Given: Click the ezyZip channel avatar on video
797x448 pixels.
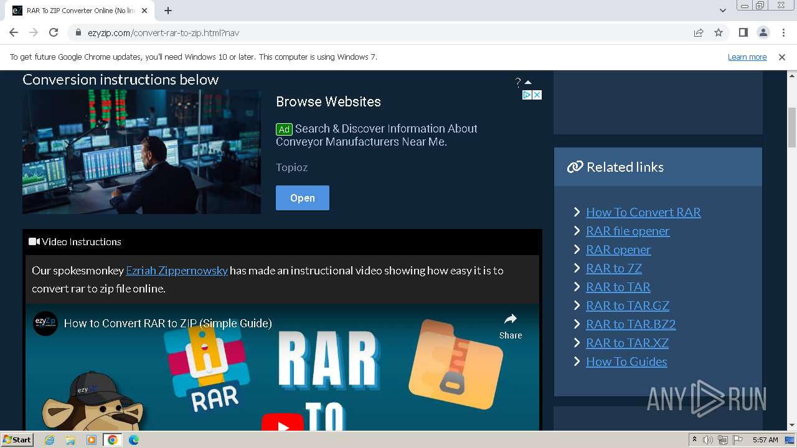Looking at the screenshot, I should coord(45,324).
